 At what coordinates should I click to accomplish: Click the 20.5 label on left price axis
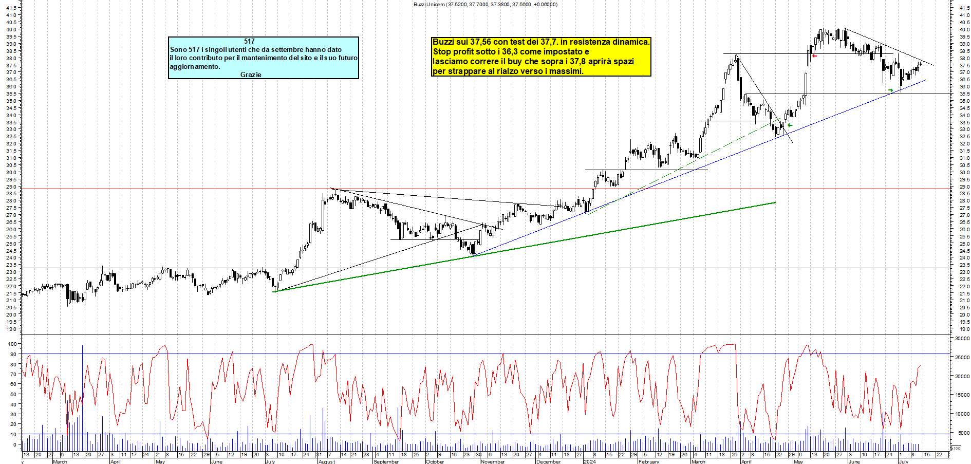point(11,307)
